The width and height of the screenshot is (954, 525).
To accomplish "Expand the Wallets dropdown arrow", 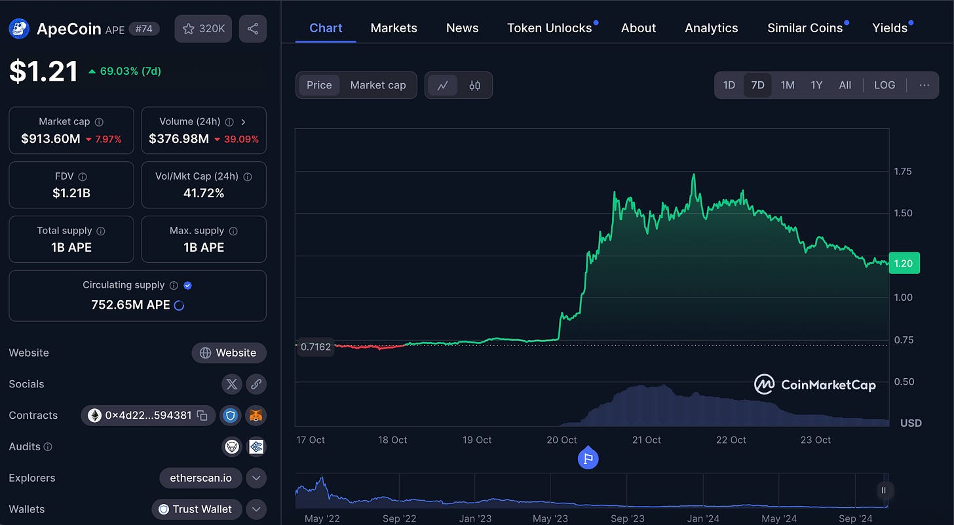I will [256, 509].
